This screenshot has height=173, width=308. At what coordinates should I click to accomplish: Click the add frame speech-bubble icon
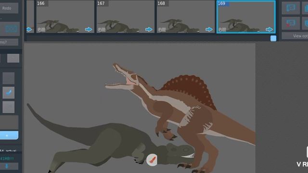pyautogui.click(x=291, y=8)
